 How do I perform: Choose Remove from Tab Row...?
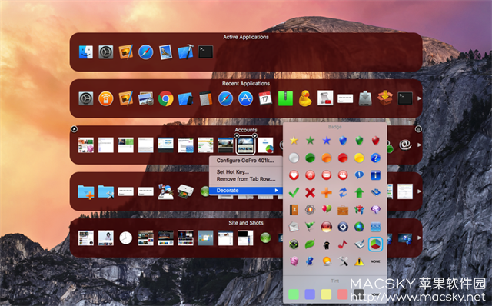pyautogui.click(x=246, y=179)
